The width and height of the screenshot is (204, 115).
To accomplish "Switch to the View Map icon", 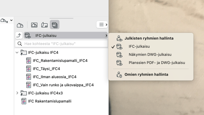I will coord(34,25).
